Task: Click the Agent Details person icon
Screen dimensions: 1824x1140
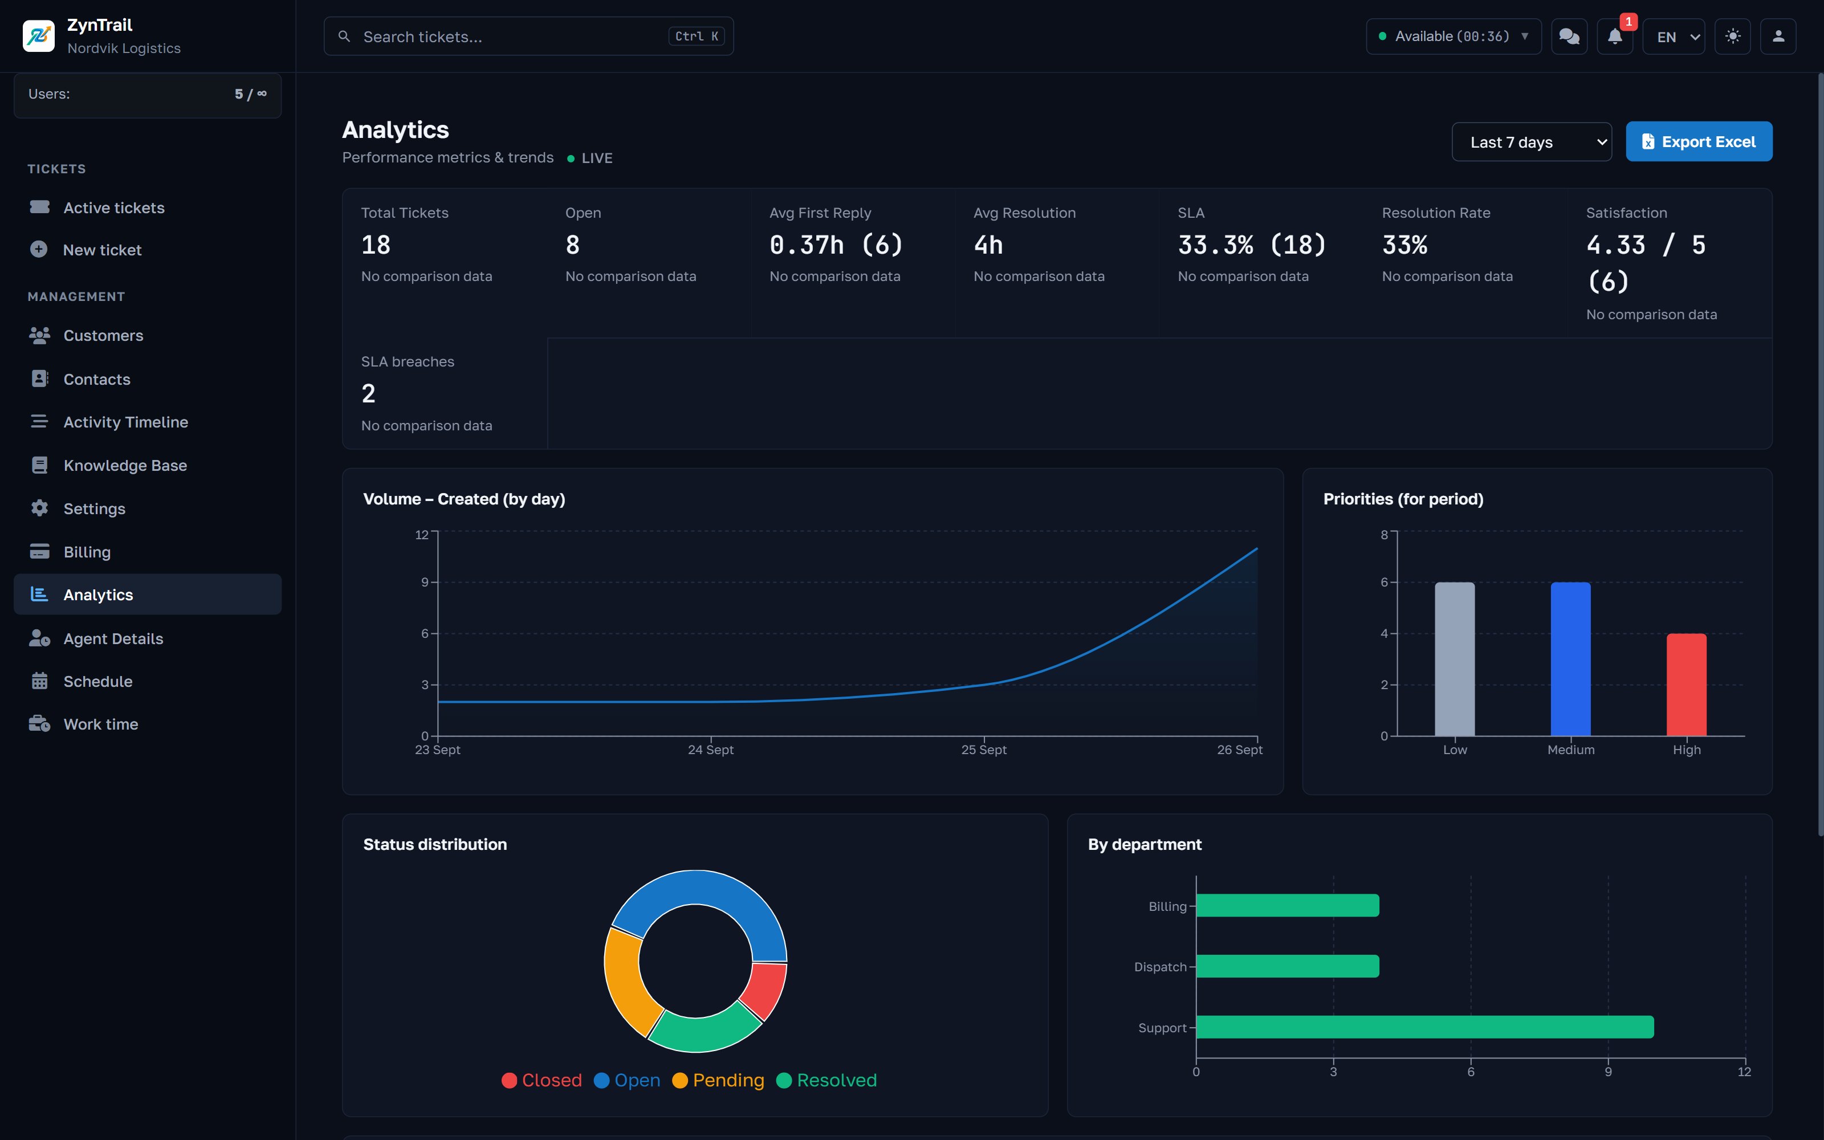Action: coord(39,638)
